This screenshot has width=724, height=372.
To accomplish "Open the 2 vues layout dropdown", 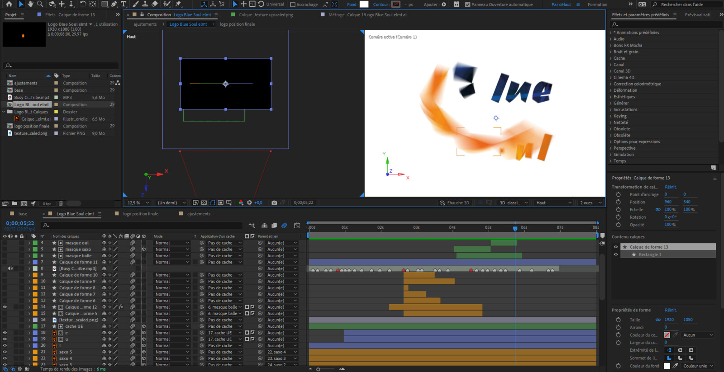I will coord(591,202).
